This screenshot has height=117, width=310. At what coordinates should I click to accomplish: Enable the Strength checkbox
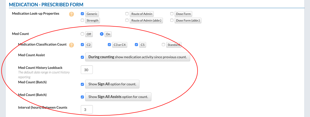82,21
